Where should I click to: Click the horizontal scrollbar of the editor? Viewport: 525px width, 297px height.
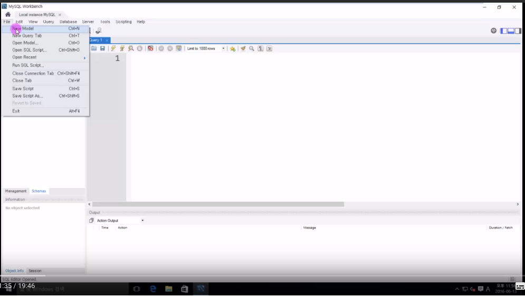pyautogui.click(x=218, y=204)
